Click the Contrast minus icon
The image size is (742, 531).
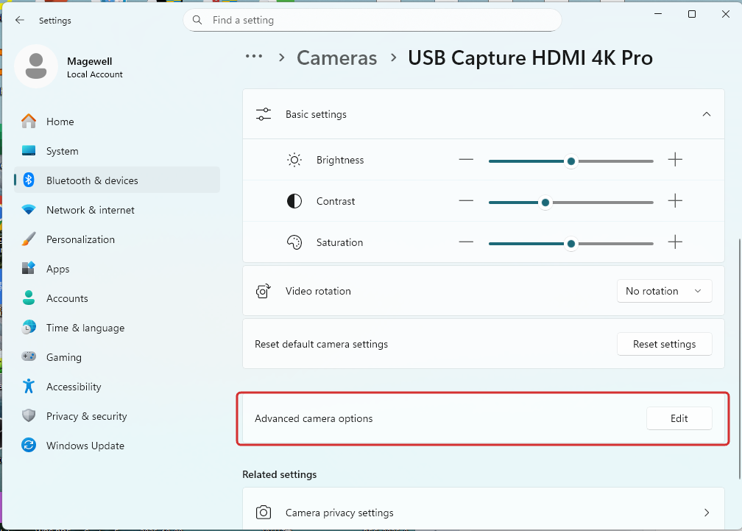click(x=466, y=201)
